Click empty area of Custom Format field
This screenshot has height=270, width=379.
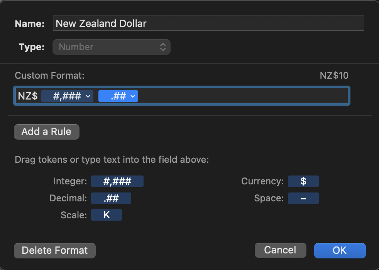tap(243, 96)
